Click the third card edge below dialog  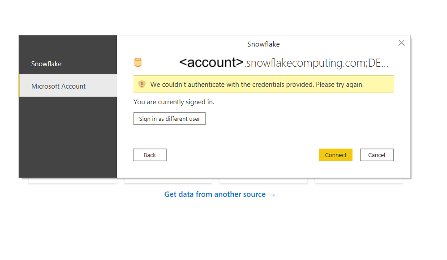pos(263,181)
